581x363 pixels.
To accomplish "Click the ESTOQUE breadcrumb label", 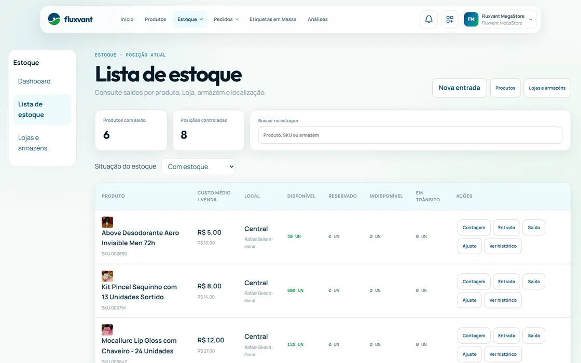I will 105,55.
